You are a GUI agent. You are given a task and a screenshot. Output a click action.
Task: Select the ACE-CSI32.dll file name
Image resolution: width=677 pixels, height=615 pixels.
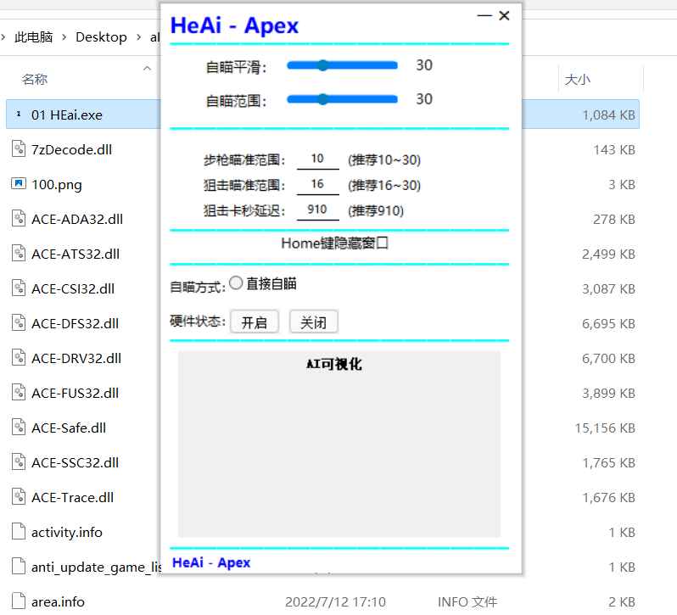[x=73, y=288]
